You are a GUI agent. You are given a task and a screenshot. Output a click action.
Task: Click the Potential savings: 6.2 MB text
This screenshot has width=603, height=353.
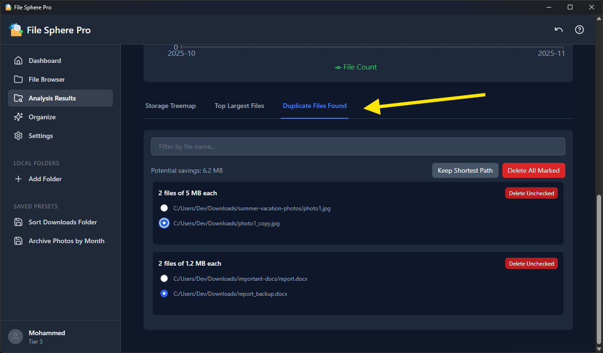[187, 170]
